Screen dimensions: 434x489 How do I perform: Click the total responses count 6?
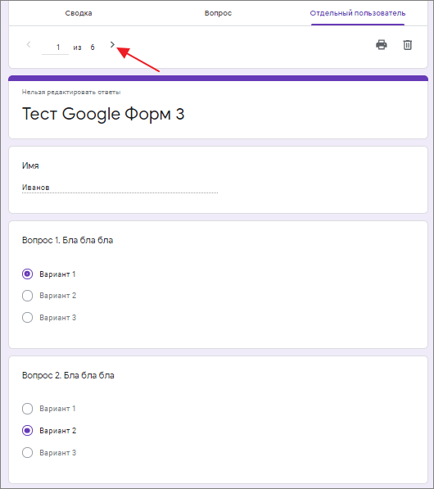tap(93, 48)
